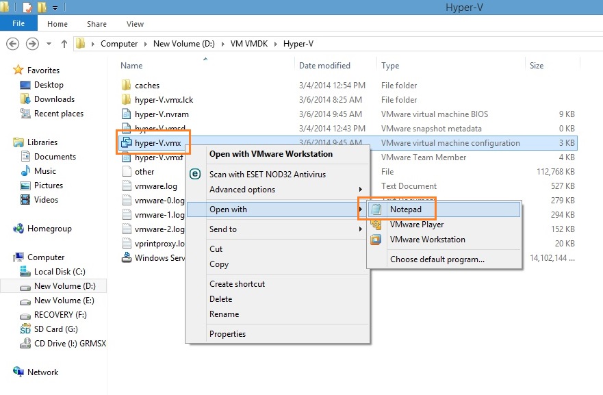The height and width of the screenshot is (395, 603).
Task: Open Pictures library
Action: coord(49,186)
